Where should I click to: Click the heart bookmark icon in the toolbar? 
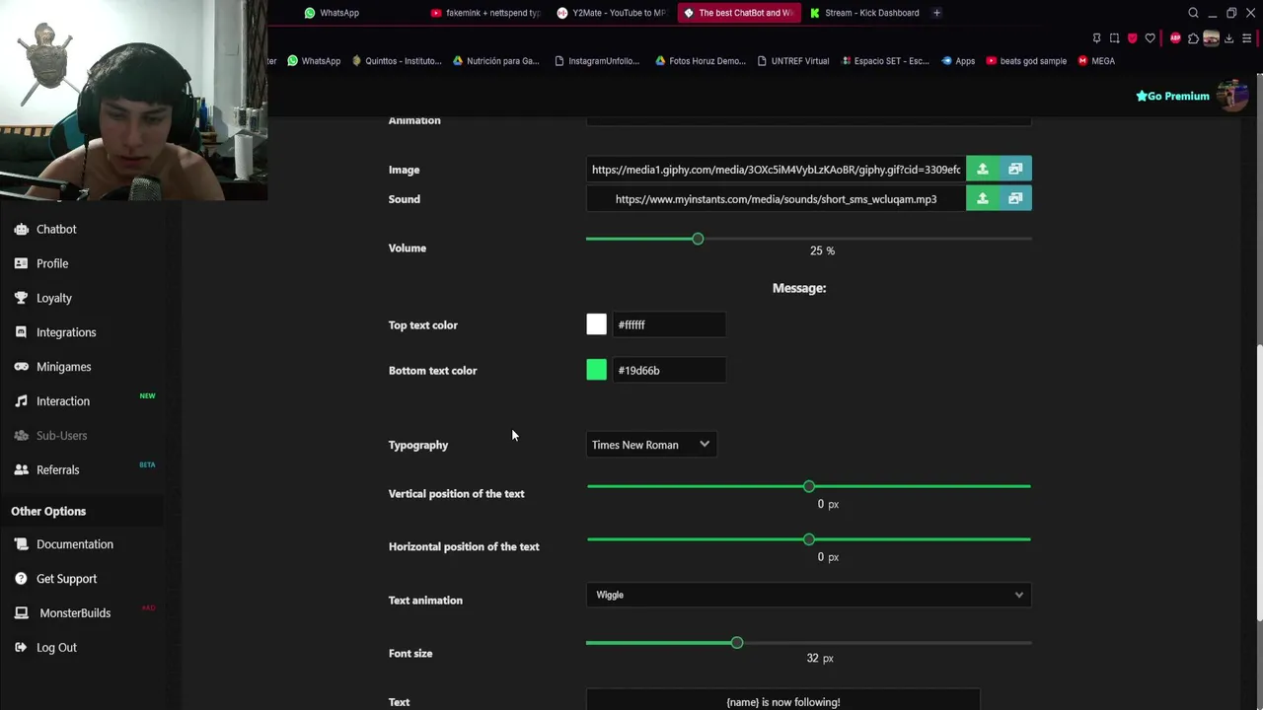(1150, 38)
